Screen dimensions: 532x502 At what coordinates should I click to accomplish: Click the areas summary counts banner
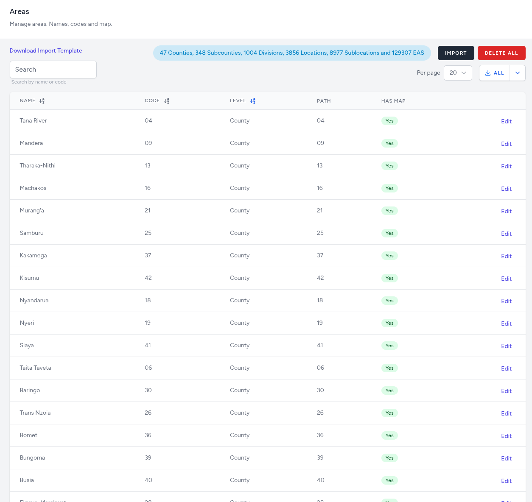point(292,53)
